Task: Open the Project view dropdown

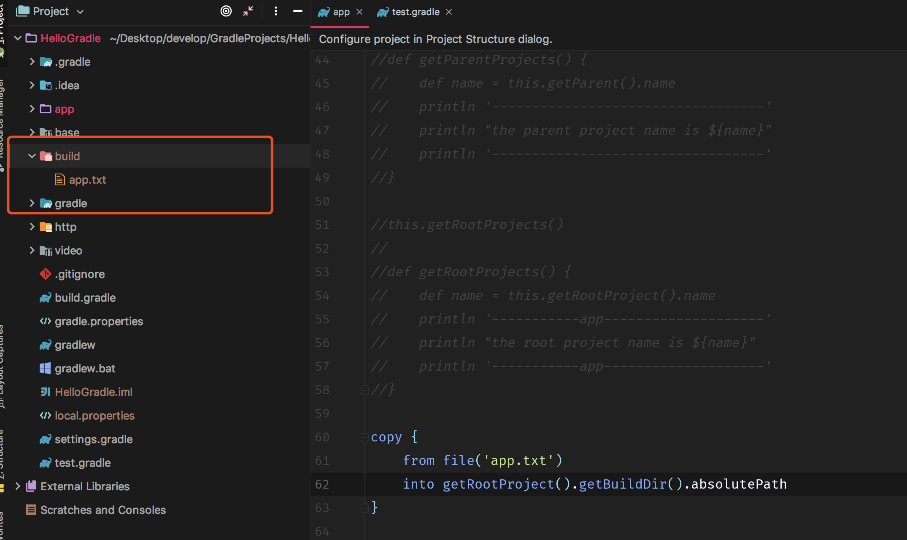Action: [x=80, y=12]
